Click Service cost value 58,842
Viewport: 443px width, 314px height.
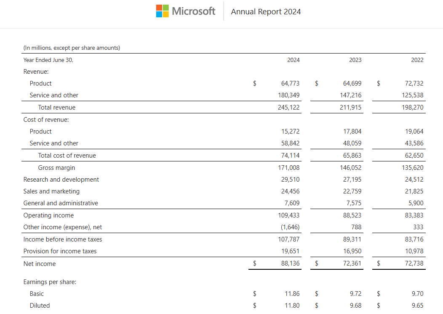(290, 143)
